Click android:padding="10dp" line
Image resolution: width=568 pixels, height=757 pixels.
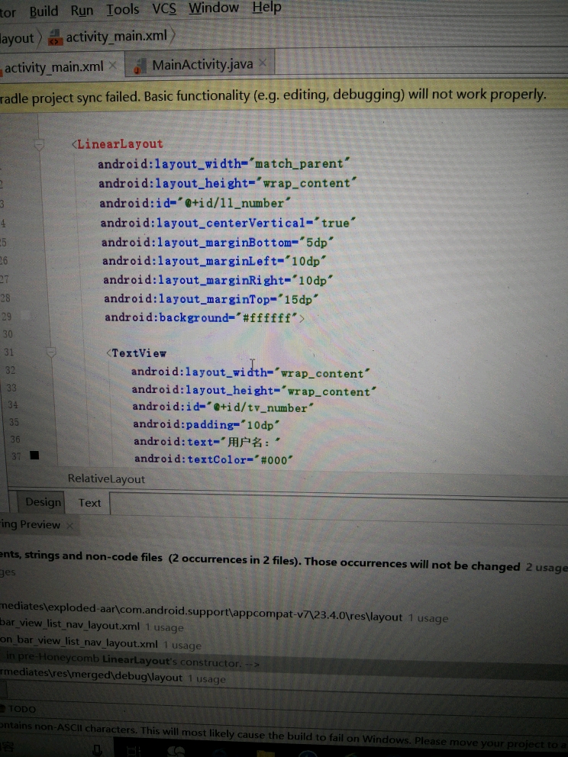click(207, 424)
